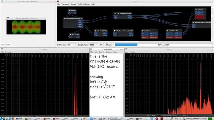Click the waveform display in QSO4chanRECEIVER.py window
This screenshot has width=214, height=120.
26,27
